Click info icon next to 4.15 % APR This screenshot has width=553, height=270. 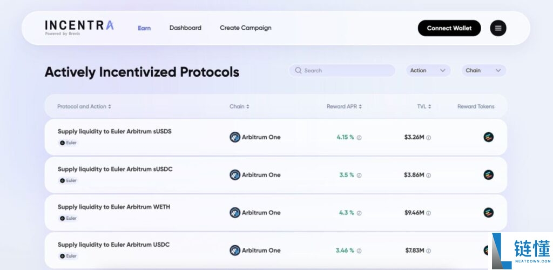(x=359, y=138)
